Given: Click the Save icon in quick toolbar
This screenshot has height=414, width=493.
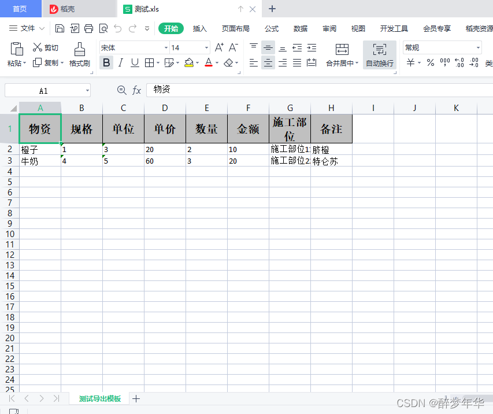Looking at the screenshot, I should pos(60,28).
